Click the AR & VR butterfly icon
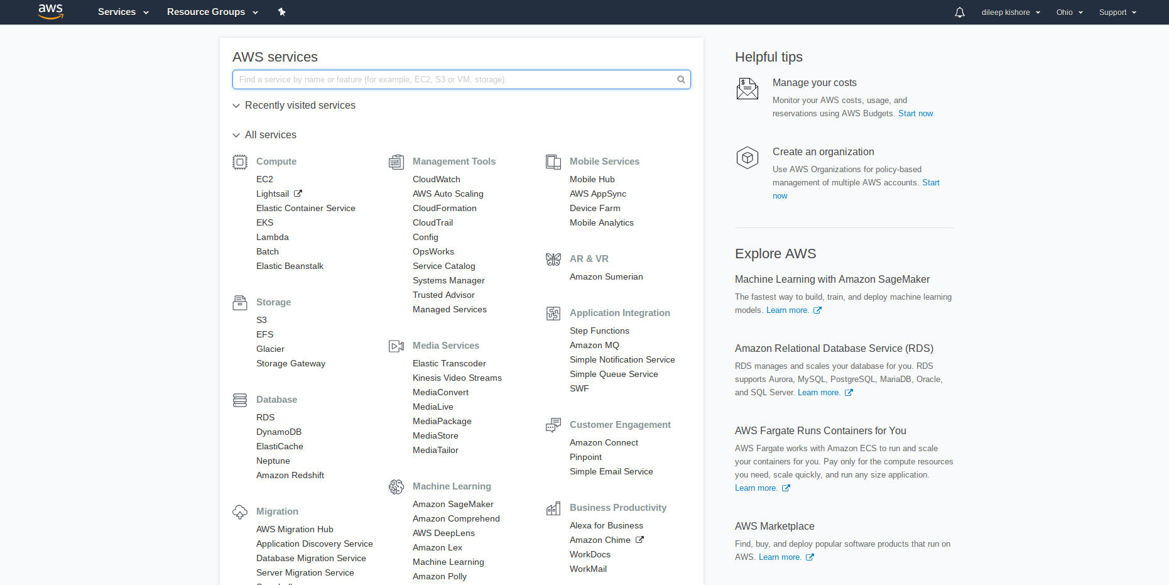The image size is (1169, 585). (553, 260)
